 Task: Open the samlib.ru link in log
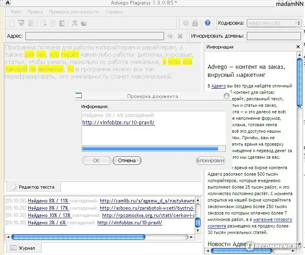point(147,201)
